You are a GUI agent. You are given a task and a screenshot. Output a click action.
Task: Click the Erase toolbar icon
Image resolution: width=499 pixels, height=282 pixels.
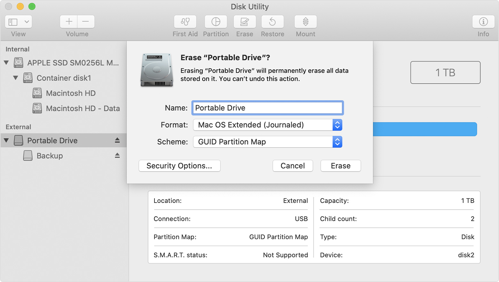[x=244, y=22]
